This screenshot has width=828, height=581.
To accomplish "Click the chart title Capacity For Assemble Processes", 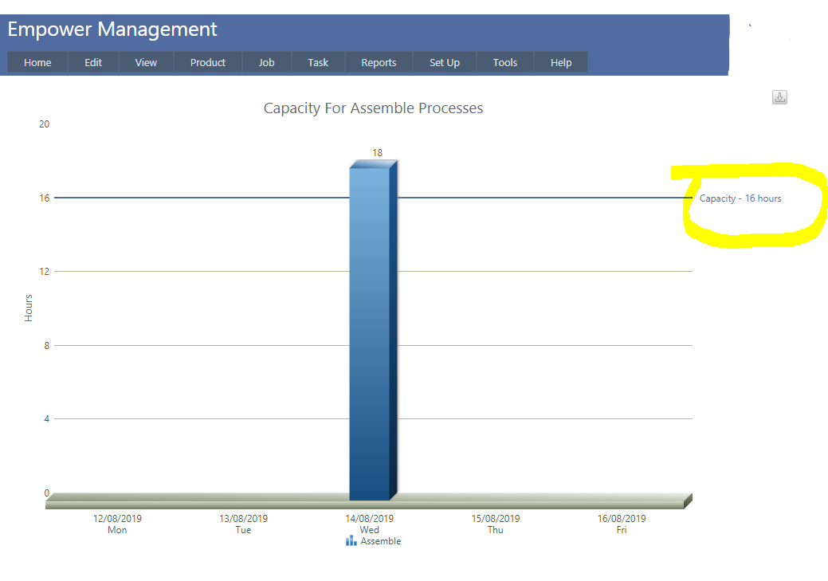I will click(373, 108).
